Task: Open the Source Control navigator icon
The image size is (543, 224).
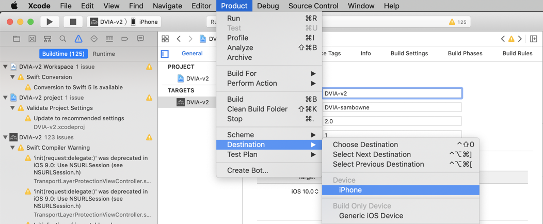Action: point(32,39)
